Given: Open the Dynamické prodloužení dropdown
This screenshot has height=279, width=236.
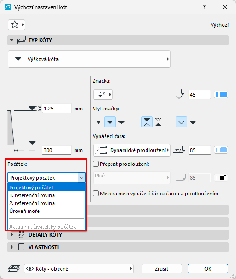Looking at the screenshot, I should (132, 150).
